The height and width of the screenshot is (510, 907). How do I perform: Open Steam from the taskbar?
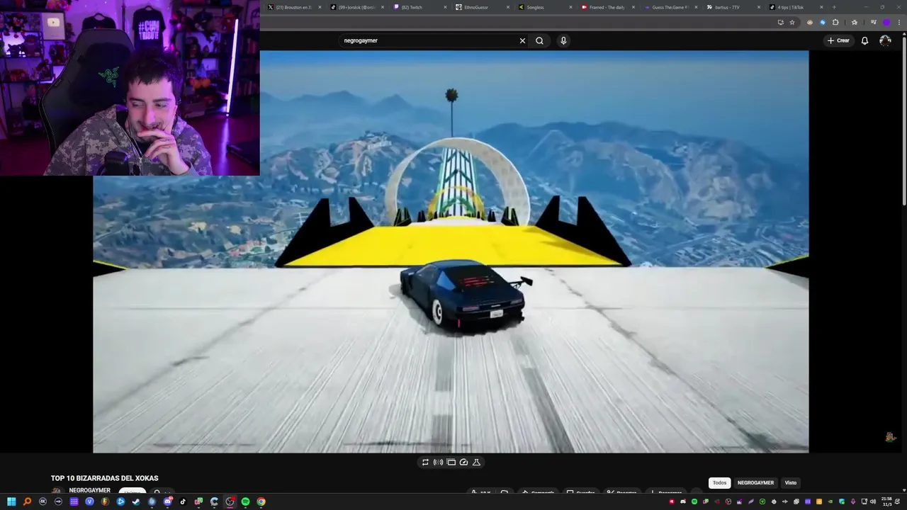(136, 501)
